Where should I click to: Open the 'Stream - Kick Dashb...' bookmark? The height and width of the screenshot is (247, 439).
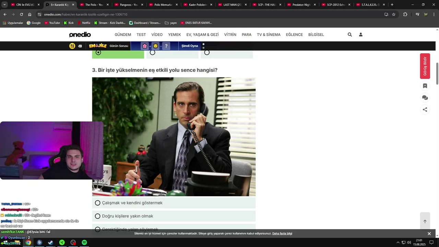(x=110, y=23)
